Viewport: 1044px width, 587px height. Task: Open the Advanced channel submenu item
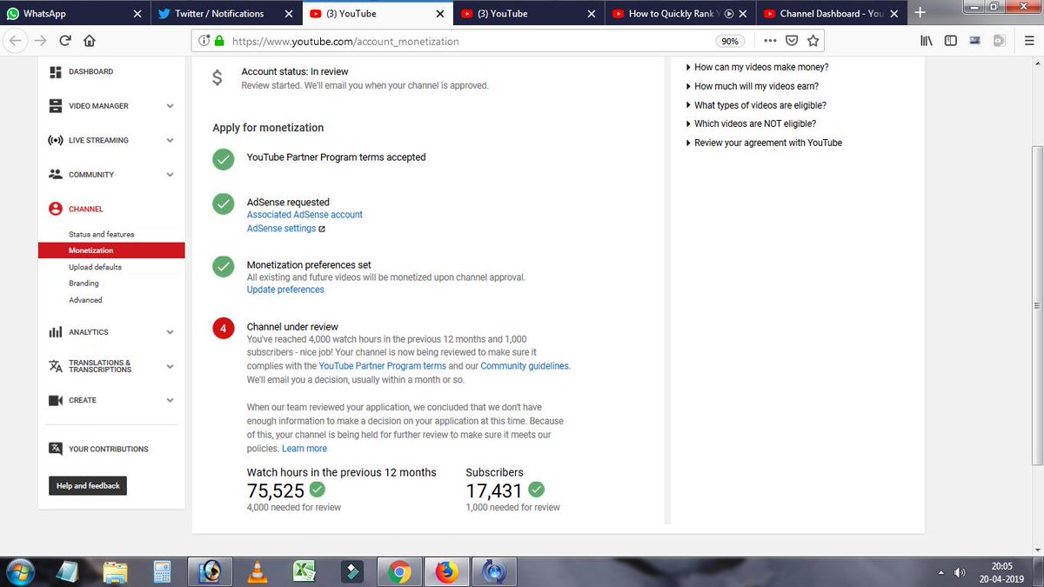(85, 300)
